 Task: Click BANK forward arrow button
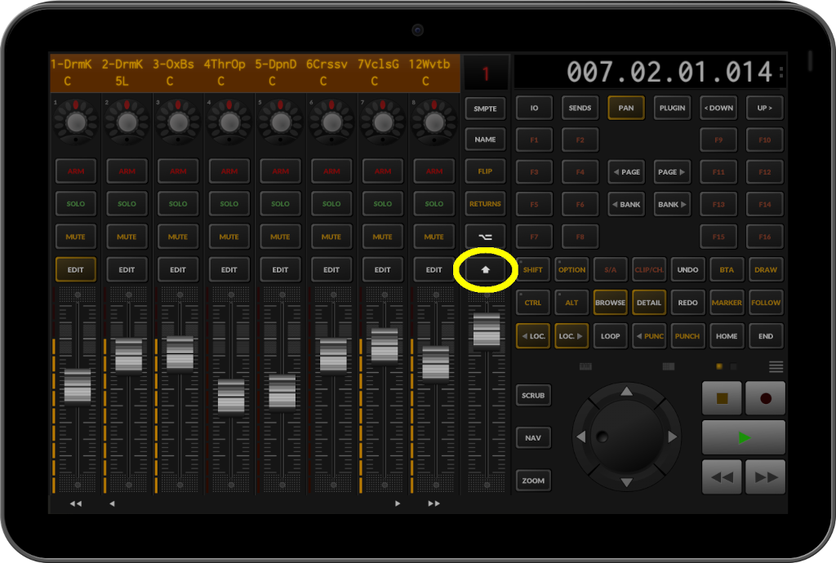671,203
